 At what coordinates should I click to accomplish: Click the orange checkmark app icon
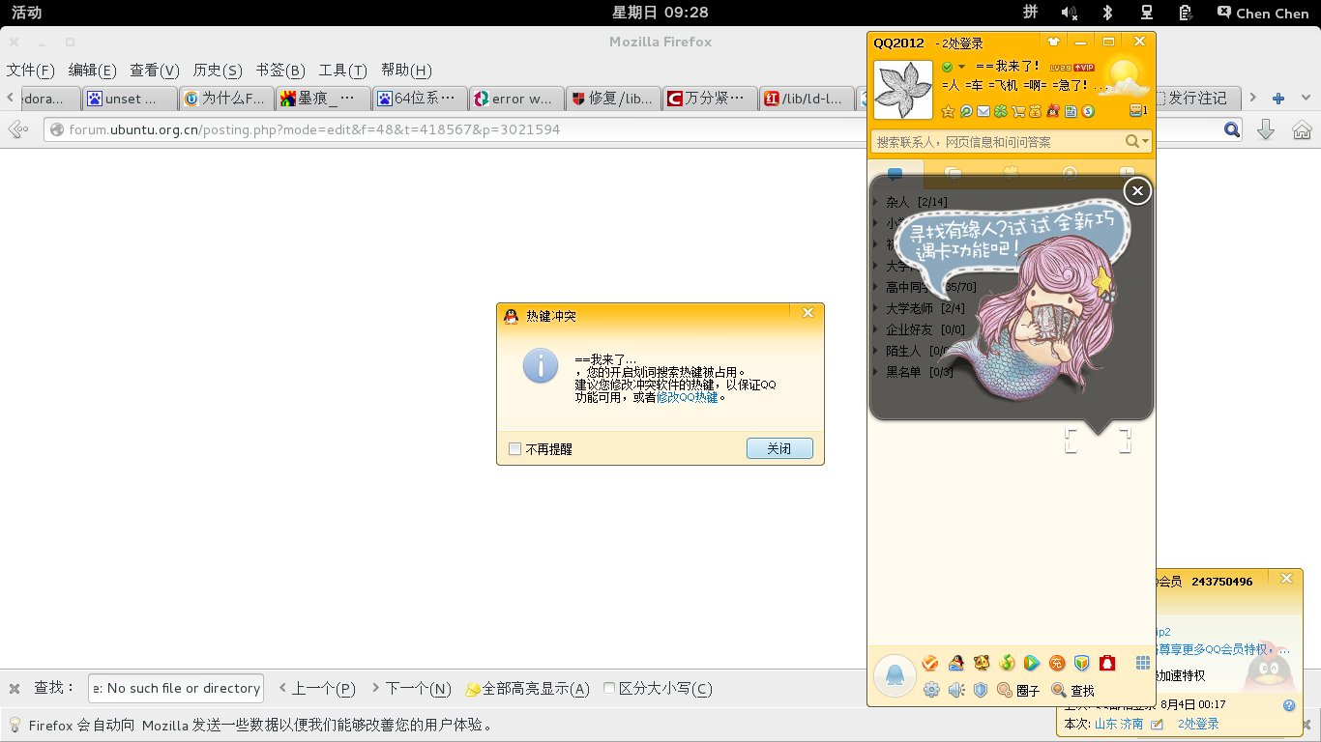pyautogui.click(x=929, y=663)
